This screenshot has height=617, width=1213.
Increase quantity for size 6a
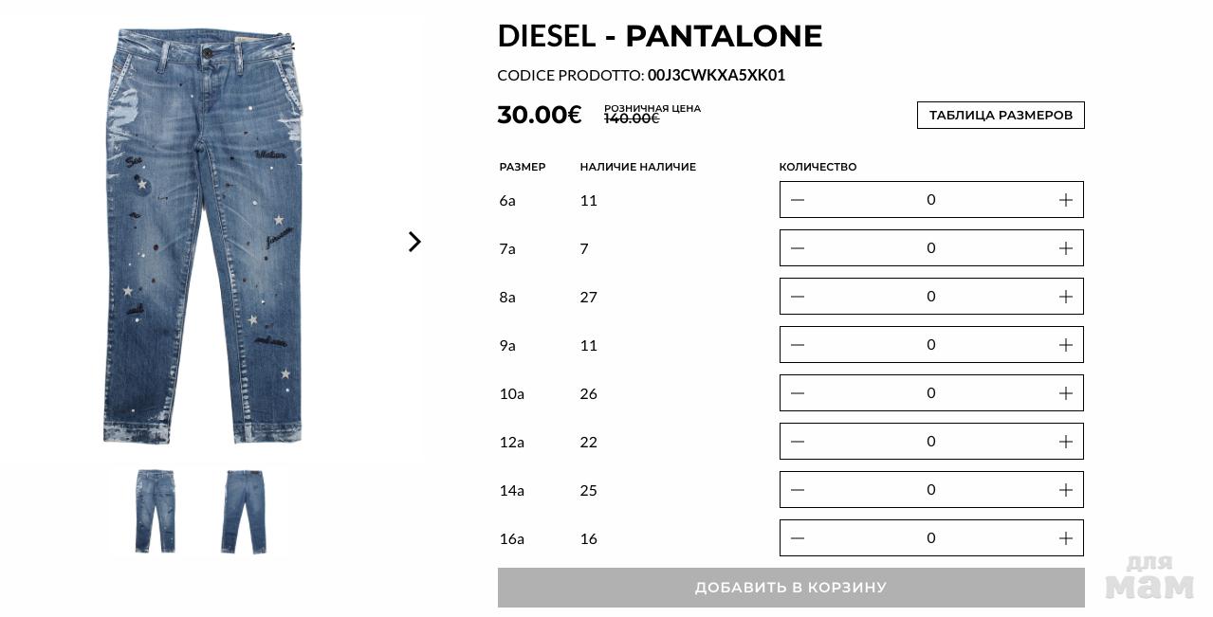point(1065,200)
